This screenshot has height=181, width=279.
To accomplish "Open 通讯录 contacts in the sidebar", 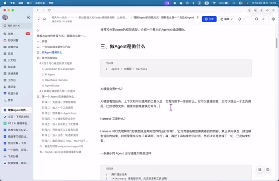I will 17,86.
